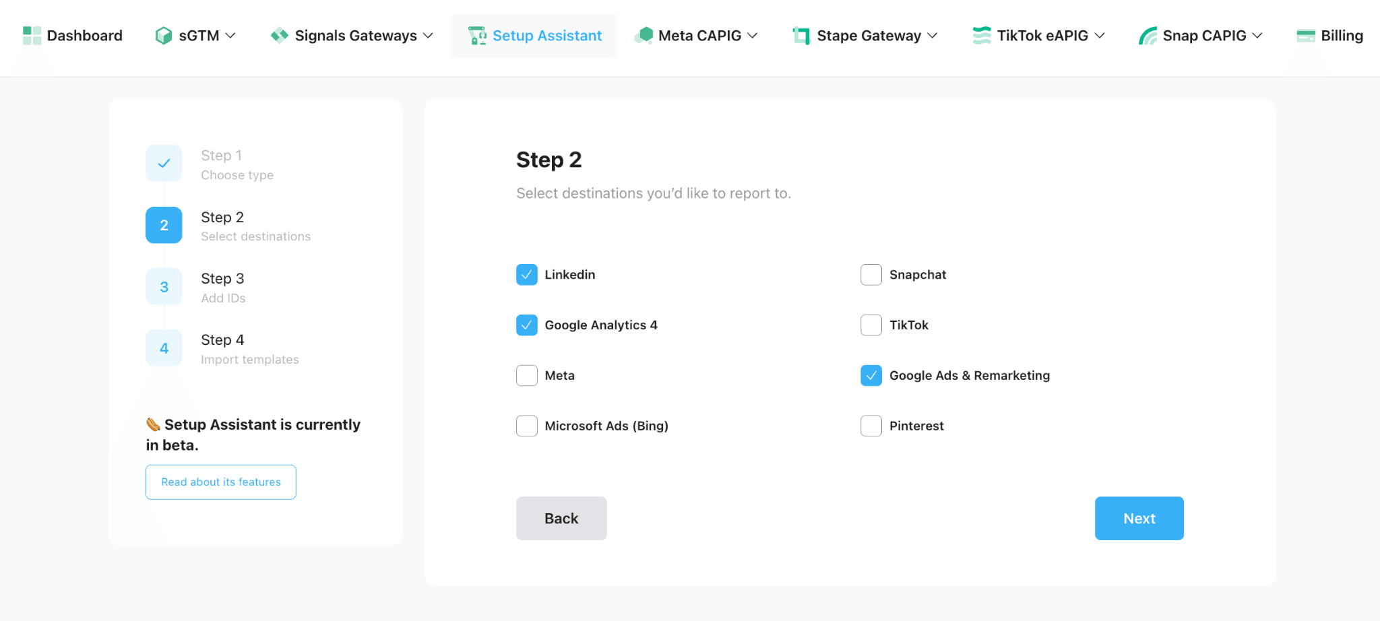Open the Billing menu item
Screen dimensions: 1380x621
coord(1330,36)
